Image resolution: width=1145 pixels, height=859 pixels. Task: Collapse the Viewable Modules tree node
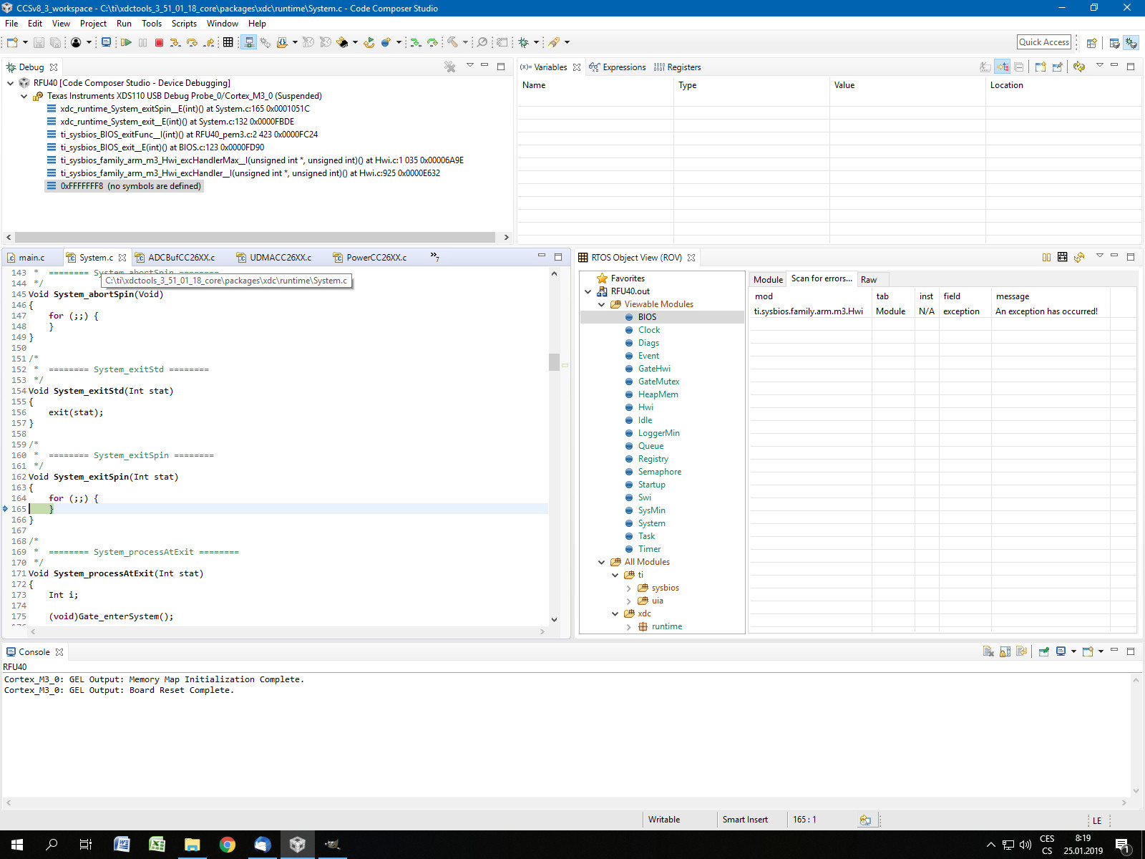pyautogui.click(x=602, y=304)
